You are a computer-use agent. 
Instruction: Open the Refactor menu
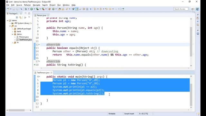[x=27, y=5]
